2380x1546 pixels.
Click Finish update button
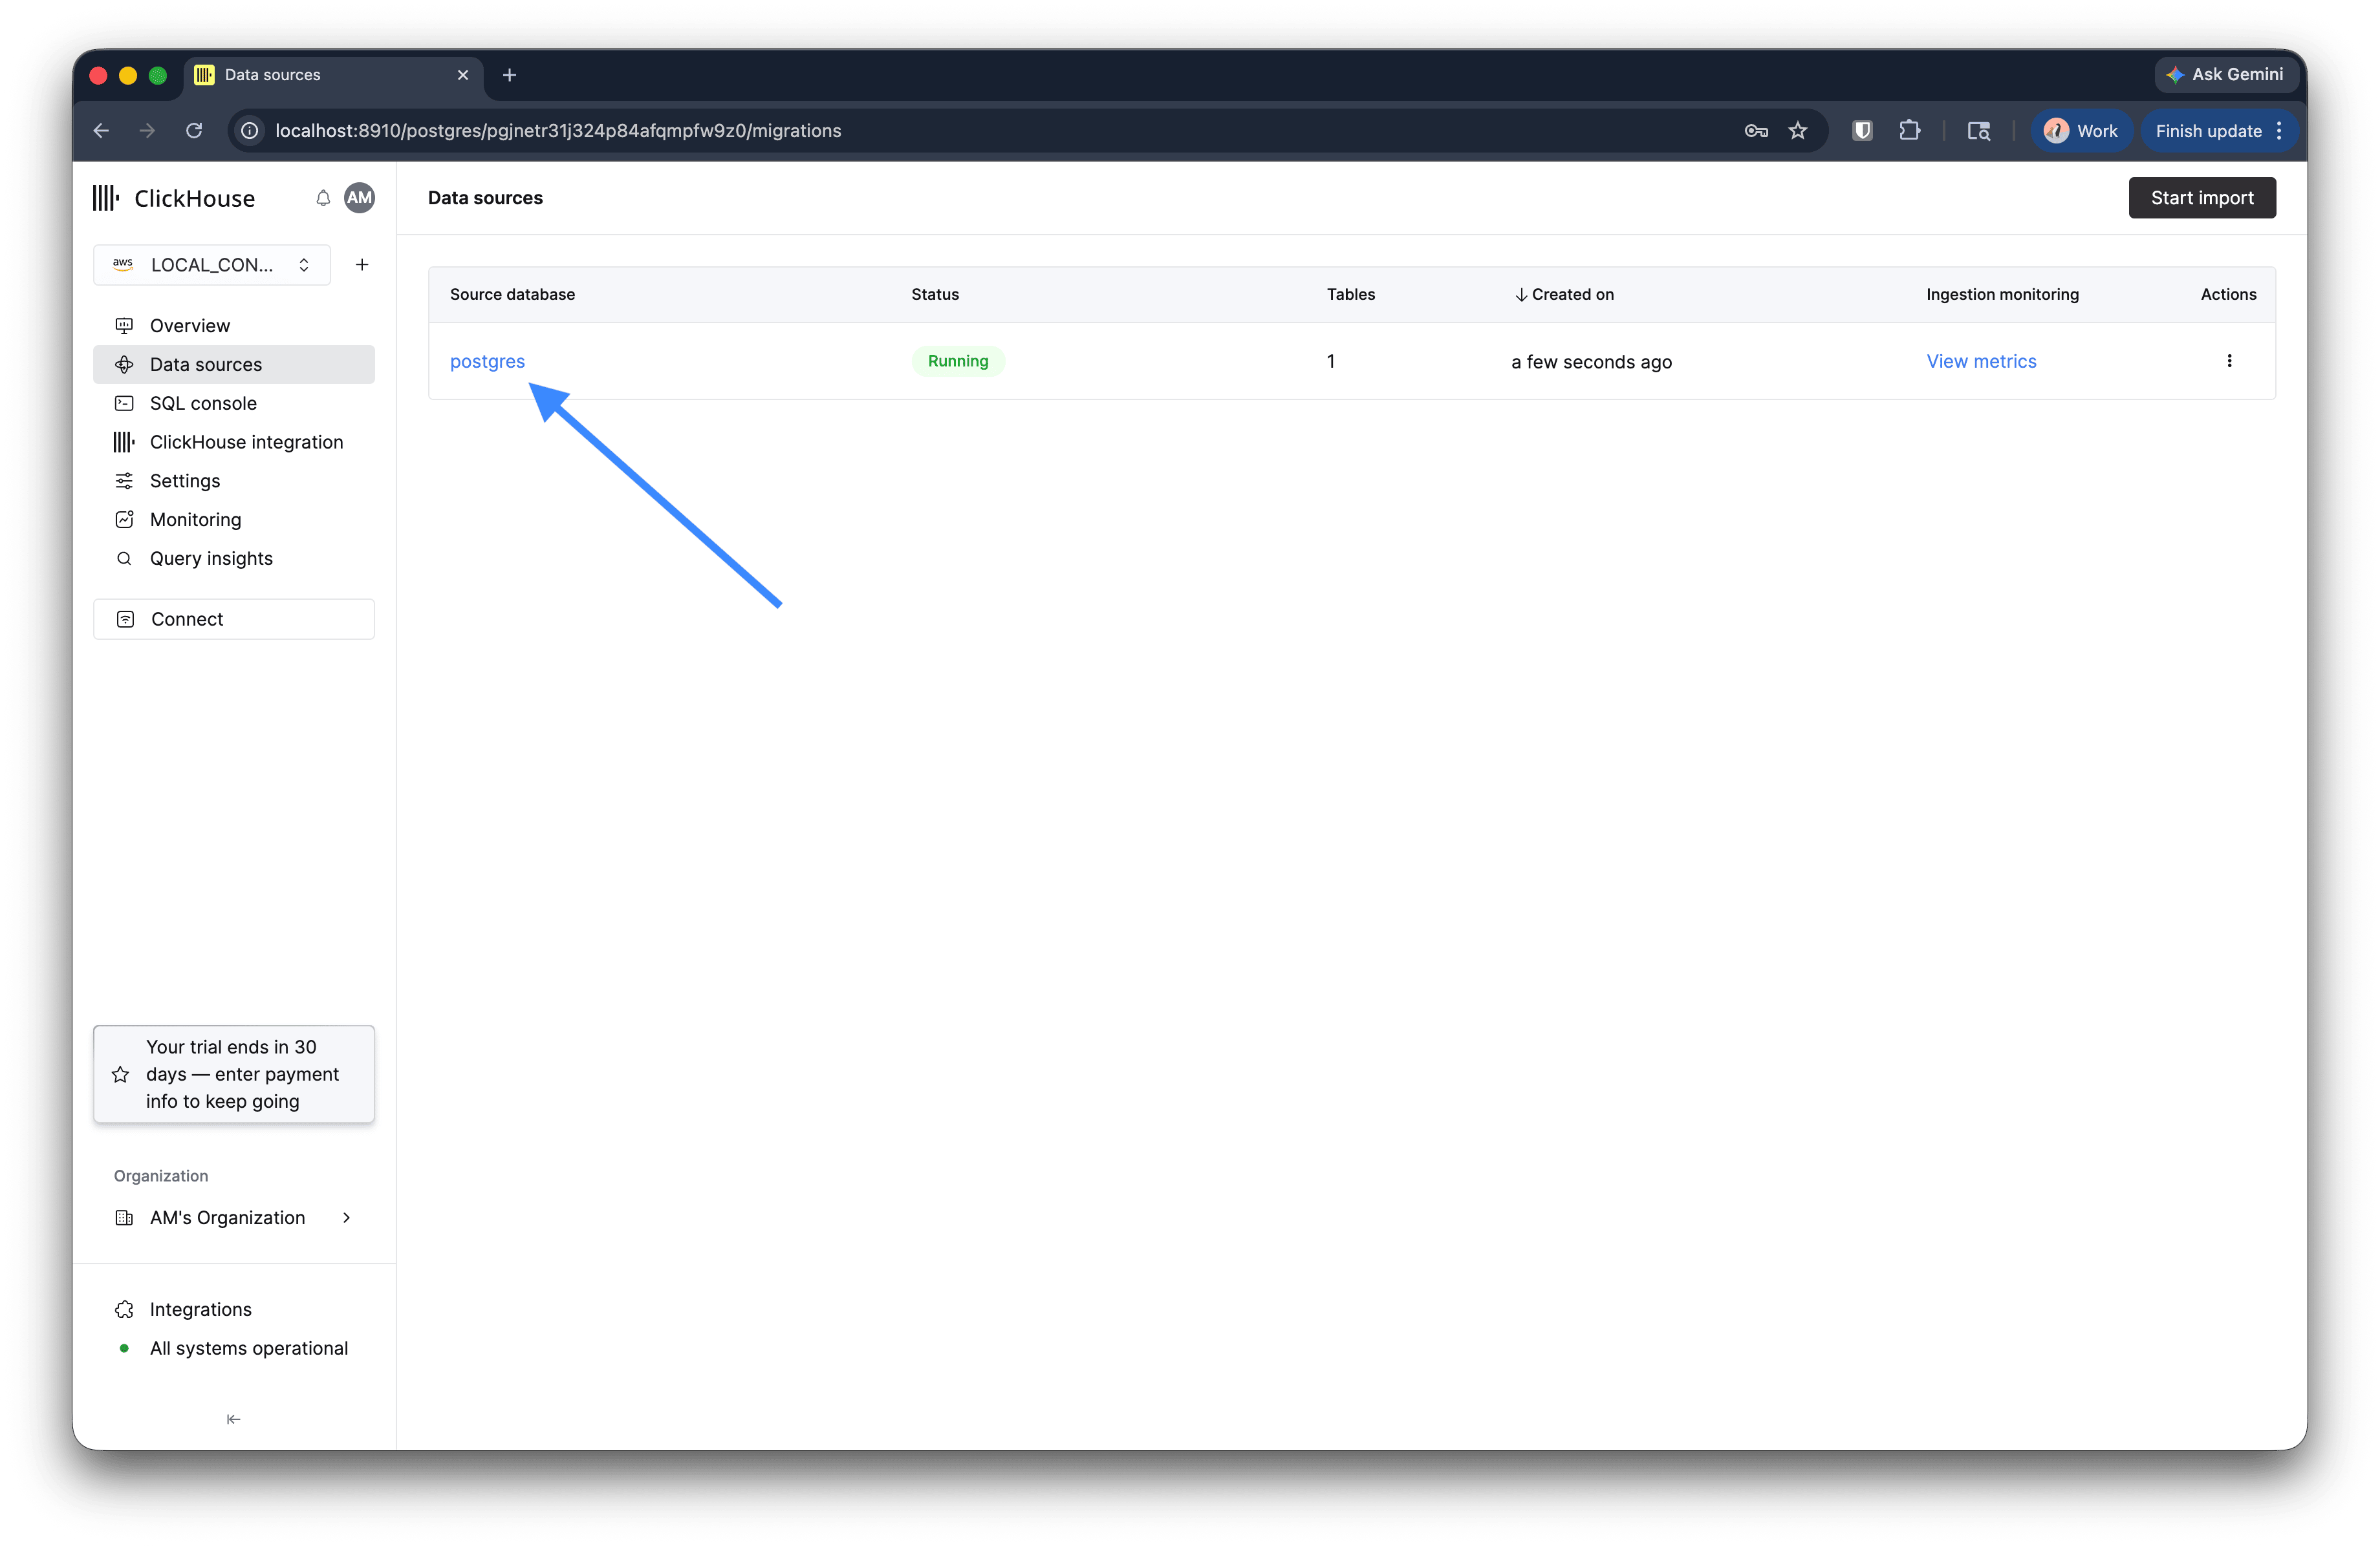(2208, 131)
